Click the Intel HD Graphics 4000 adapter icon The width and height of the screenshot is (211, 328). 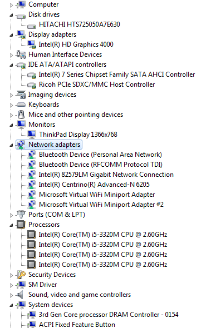tap(32, 44)
